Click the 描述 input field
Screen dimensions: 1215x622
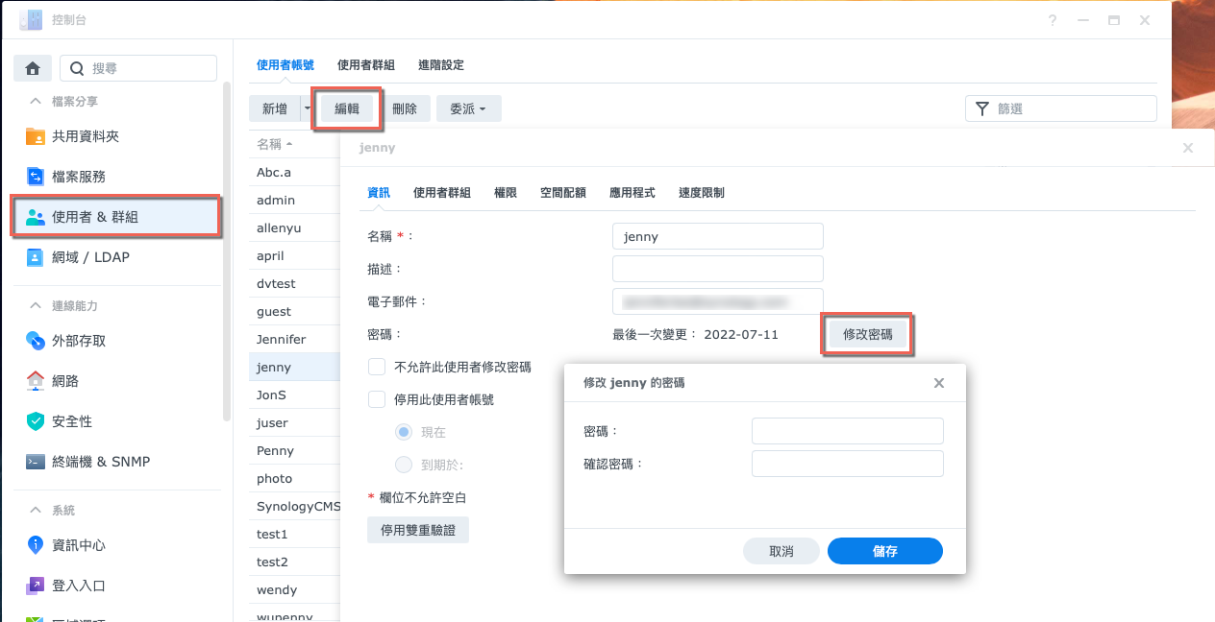[718, 269]
